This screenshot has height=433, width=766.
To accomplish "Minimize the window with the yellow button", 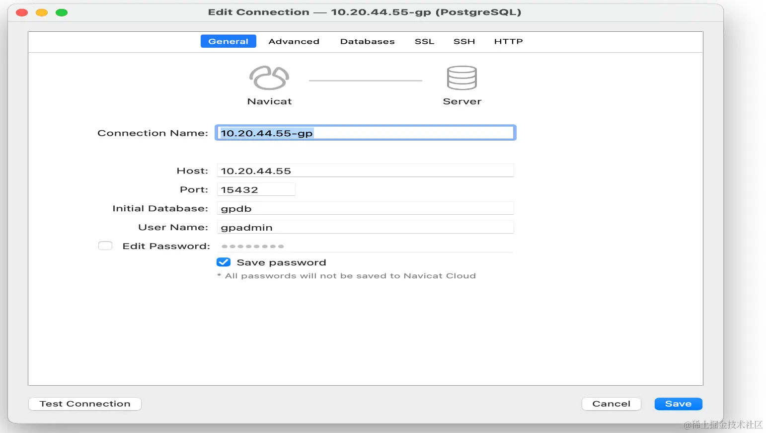I will point(42,12).
